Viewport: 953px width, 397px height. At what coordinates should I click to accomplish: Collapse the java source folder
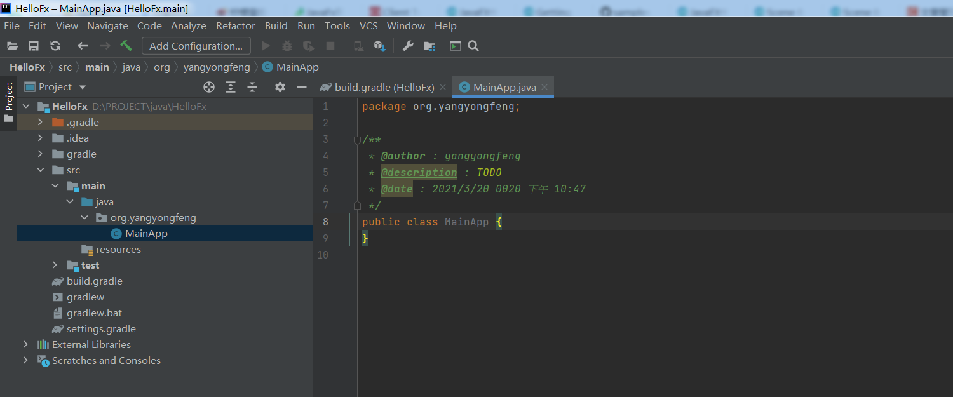tap(70, 201)
